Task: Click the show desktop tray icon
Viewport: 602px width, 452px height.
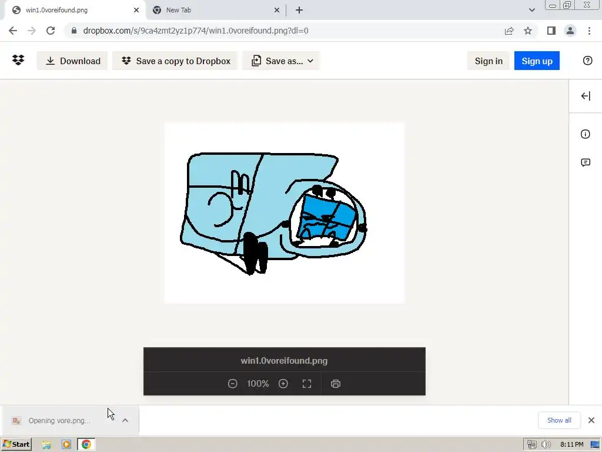Action: tap(596, 445)
